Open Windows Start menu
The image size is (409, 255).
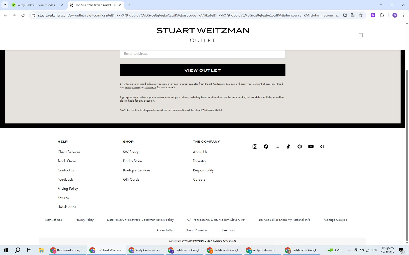tap(5, 250)
